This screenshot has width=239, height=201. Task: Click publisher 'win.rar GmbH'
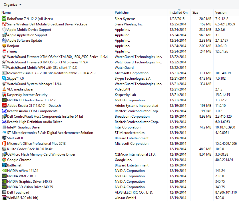click(125, 198)
